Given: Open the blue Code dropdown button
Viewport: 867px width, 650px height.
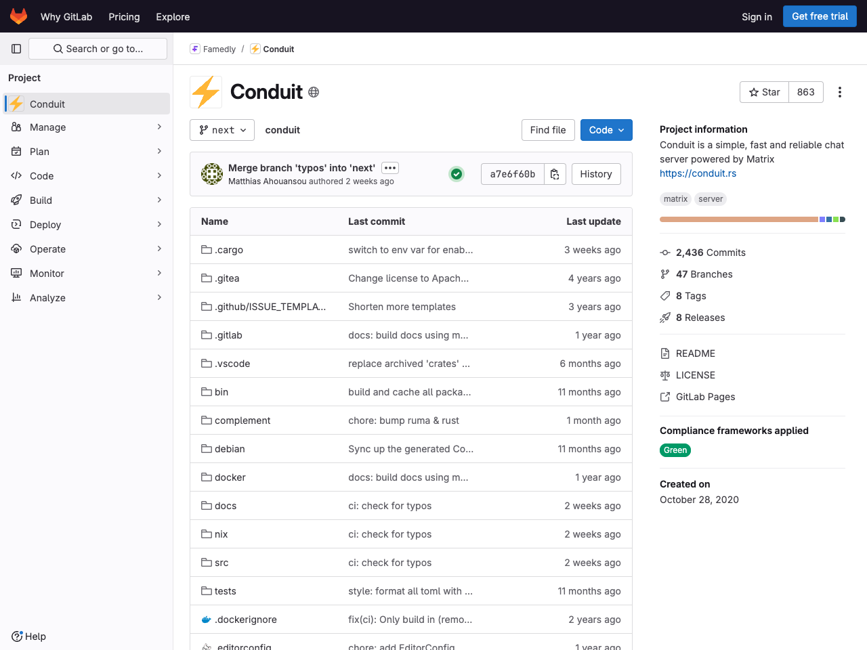Looking at the screenshot, I should (x=606, y=130).
